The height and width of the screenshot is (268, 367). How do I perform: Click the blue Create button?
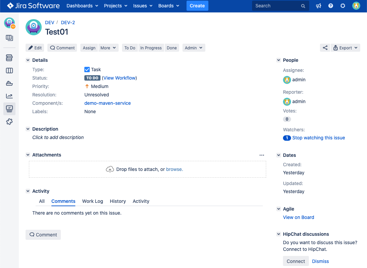coord(197,6)
